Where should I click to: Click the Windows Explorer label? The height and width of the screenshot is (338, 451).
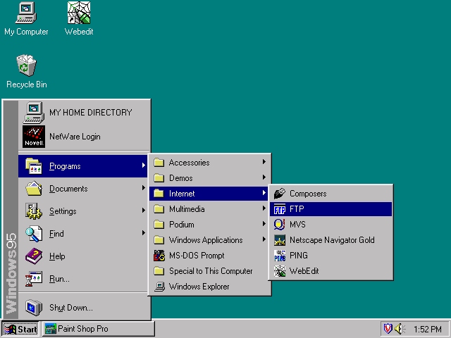tap(199, 287)
